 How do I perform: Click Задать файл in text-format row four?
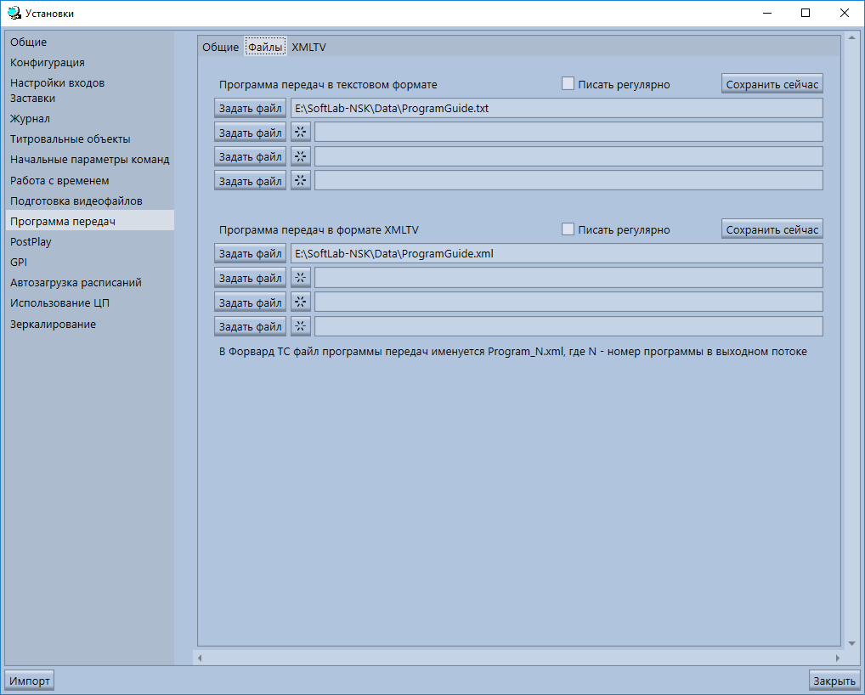250,180
